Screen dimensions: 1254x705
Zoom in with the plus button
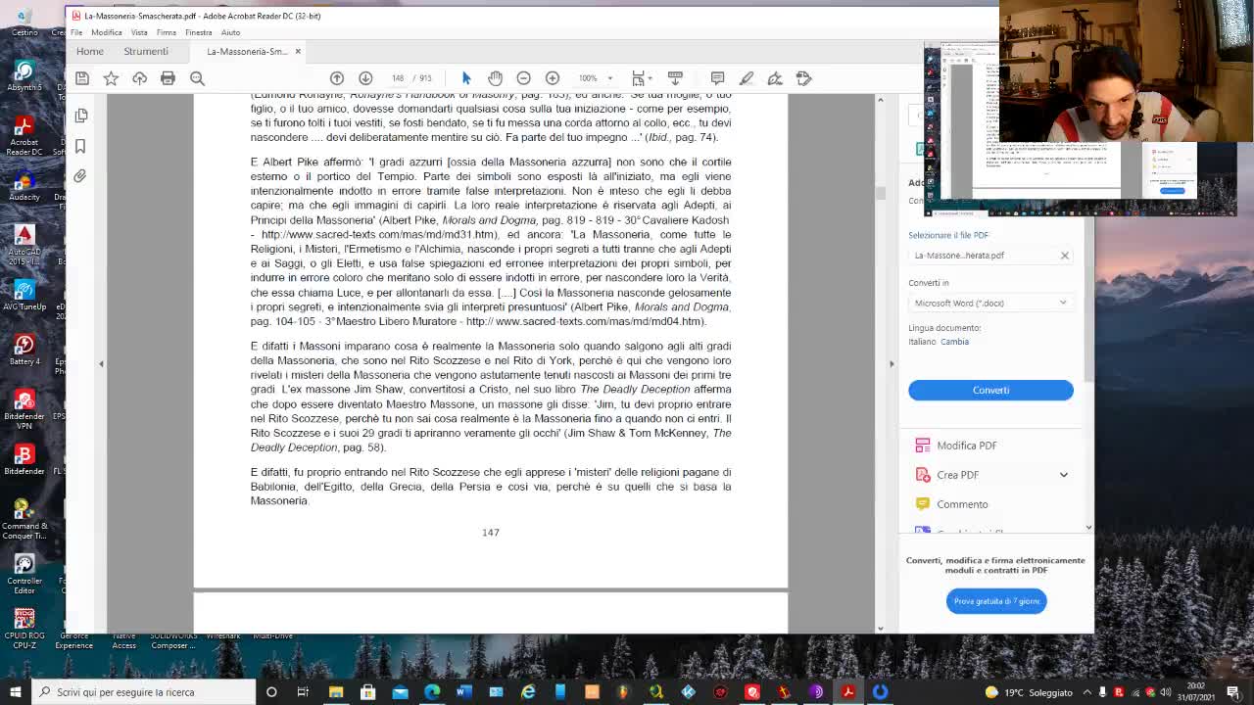tap(553, 78)
